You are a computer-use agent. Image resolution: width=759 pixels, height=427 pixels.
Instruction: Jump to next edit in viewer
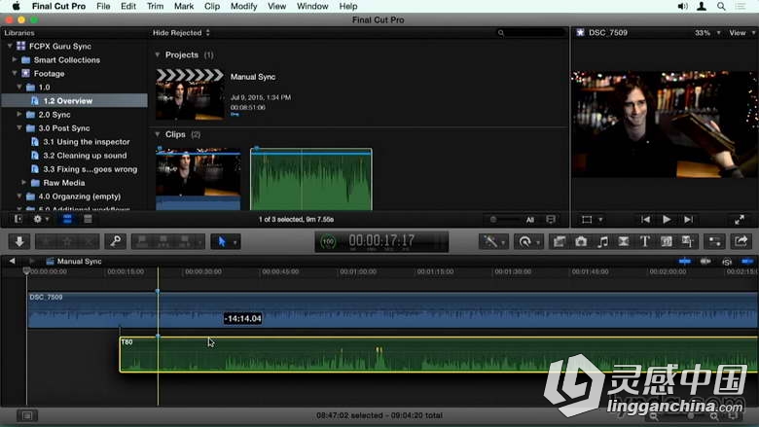[688, 220]
